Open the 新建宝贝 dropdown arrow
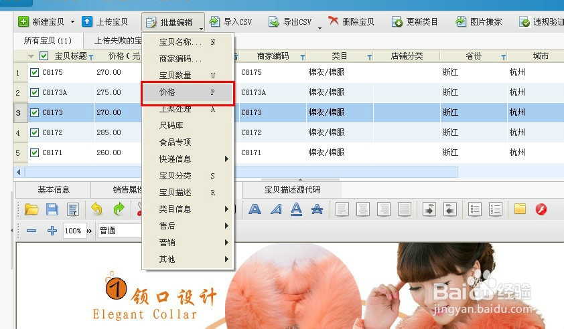Screen dimensions: 564x329 pos(72,21)
